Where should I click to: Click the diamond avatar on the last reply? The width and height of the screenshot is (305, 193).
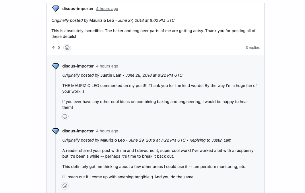click(x=56, y=131)
